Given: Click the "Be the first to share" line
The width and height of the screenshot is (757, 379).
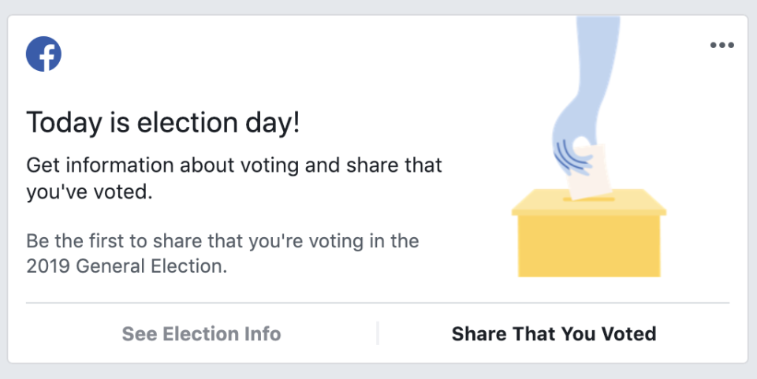Looking at the screenshot, I should click(x=222, y=240).
